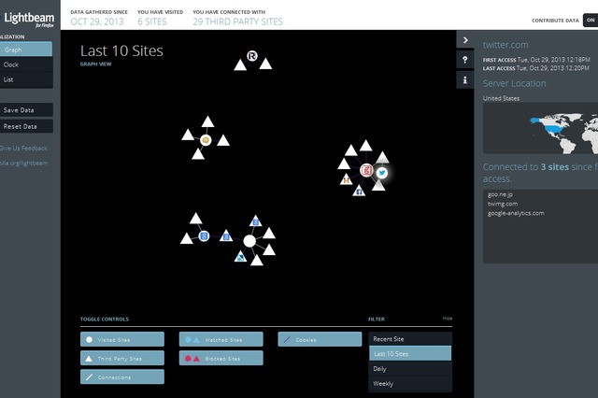Filter by Weekly
Viewport: 598px width, 398px height.
(410, 383)
